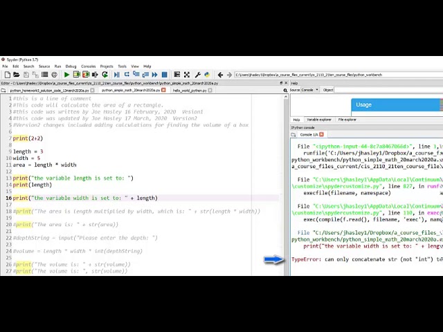Go forward with the right arrow icon
Viewport: 443px width, 332px height.
229,75
